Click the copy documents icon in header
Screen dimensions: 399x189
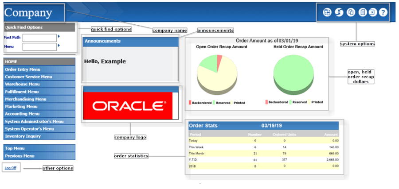tap(351, 12)
